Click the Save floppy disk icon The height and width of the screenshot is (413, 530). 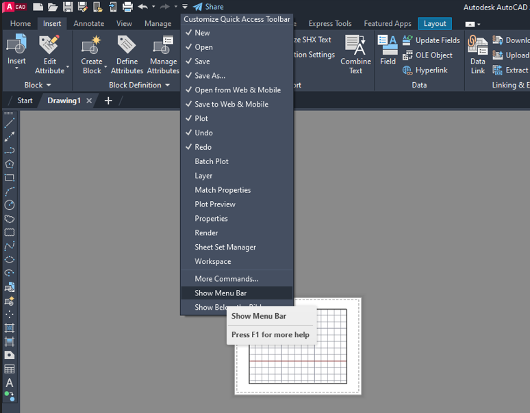tap(68, 7)
